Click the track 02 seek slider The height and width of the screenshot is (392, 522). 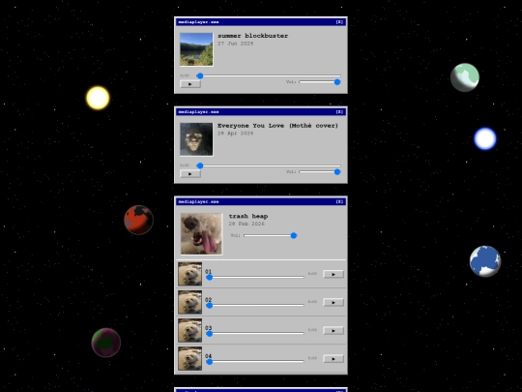(x=255, y=305)
